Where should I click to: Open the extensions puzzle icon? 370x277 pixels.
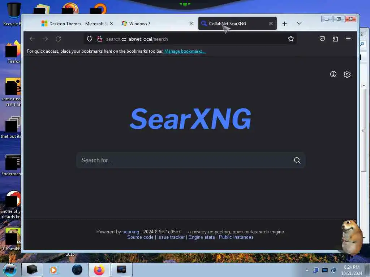coord(335,39)
